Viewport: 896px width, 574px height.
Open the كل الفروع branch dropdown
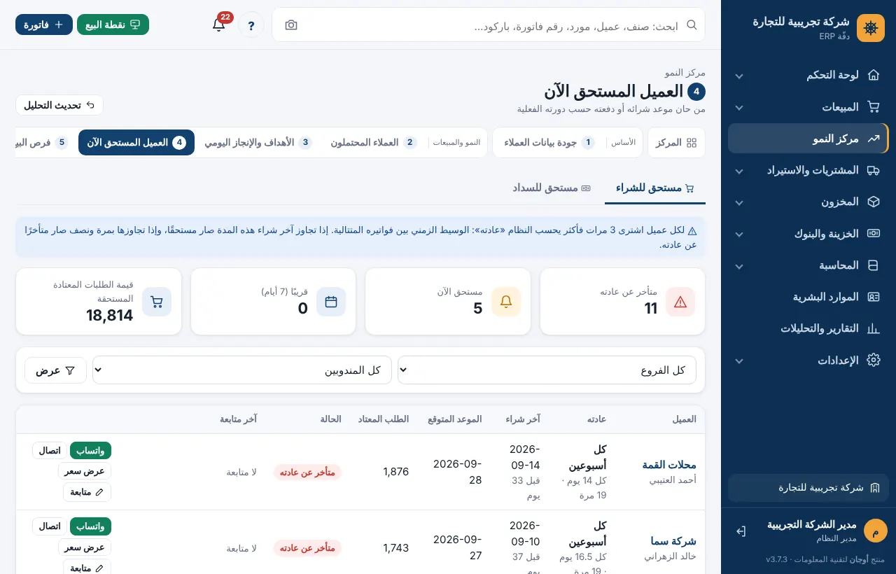tap(547, 370)
